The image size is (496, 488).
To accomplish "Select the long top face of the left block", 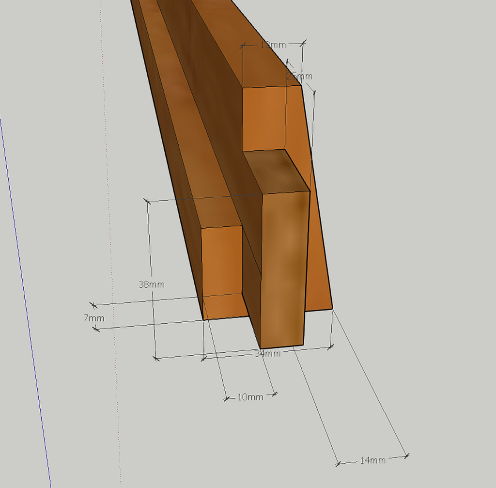I will (179, 121).
